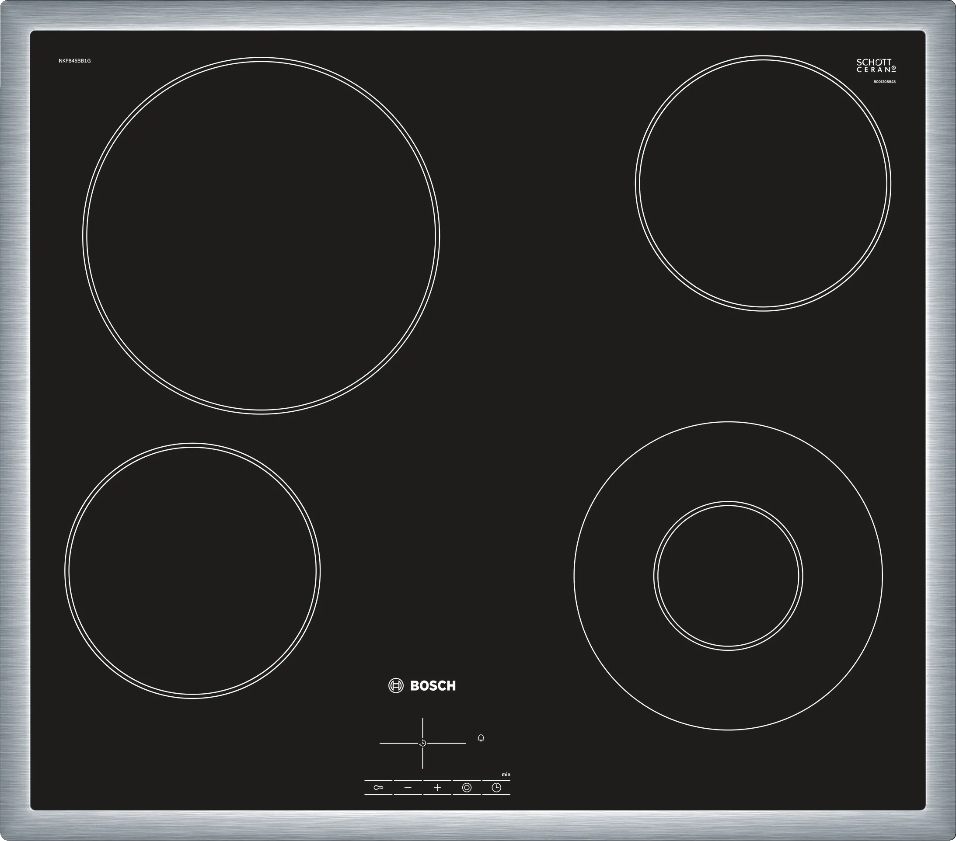Select the rear-right cooking zone
956x841 pixels.
pos(763,183)
